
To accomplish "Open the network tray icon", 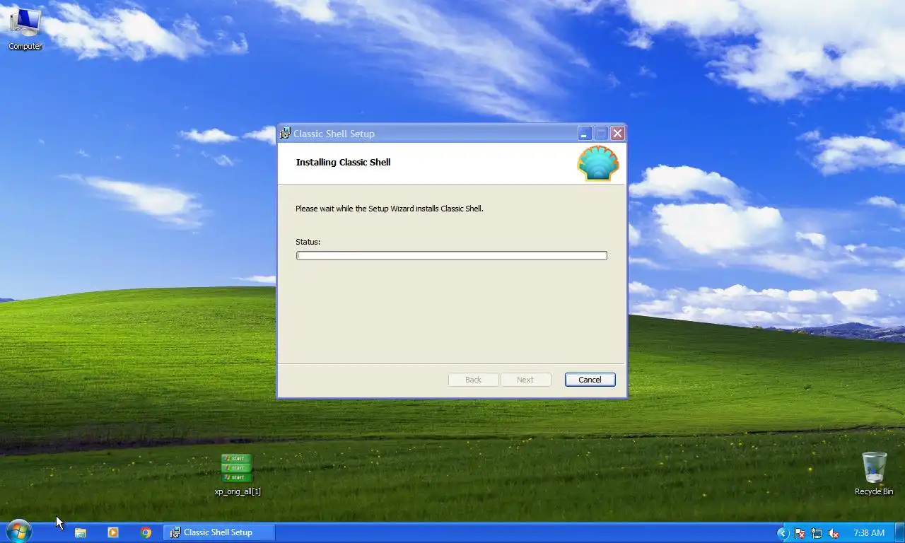I will [x=817, y=533].
